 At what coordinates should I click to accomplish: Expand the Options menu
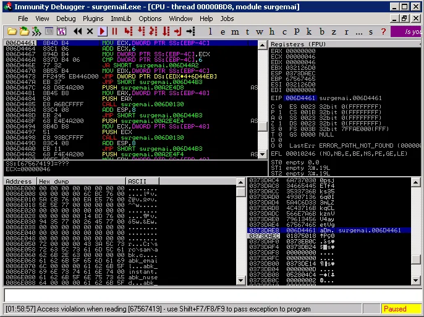click(x=150, y=19)
